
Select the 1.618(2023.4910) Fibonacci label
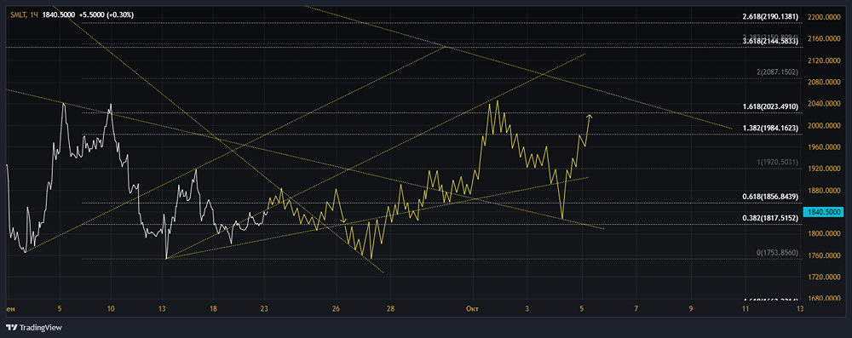(770, 106)
